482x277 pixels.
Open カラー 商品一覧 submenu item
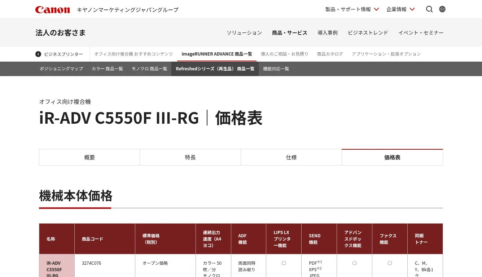point(107,69)
